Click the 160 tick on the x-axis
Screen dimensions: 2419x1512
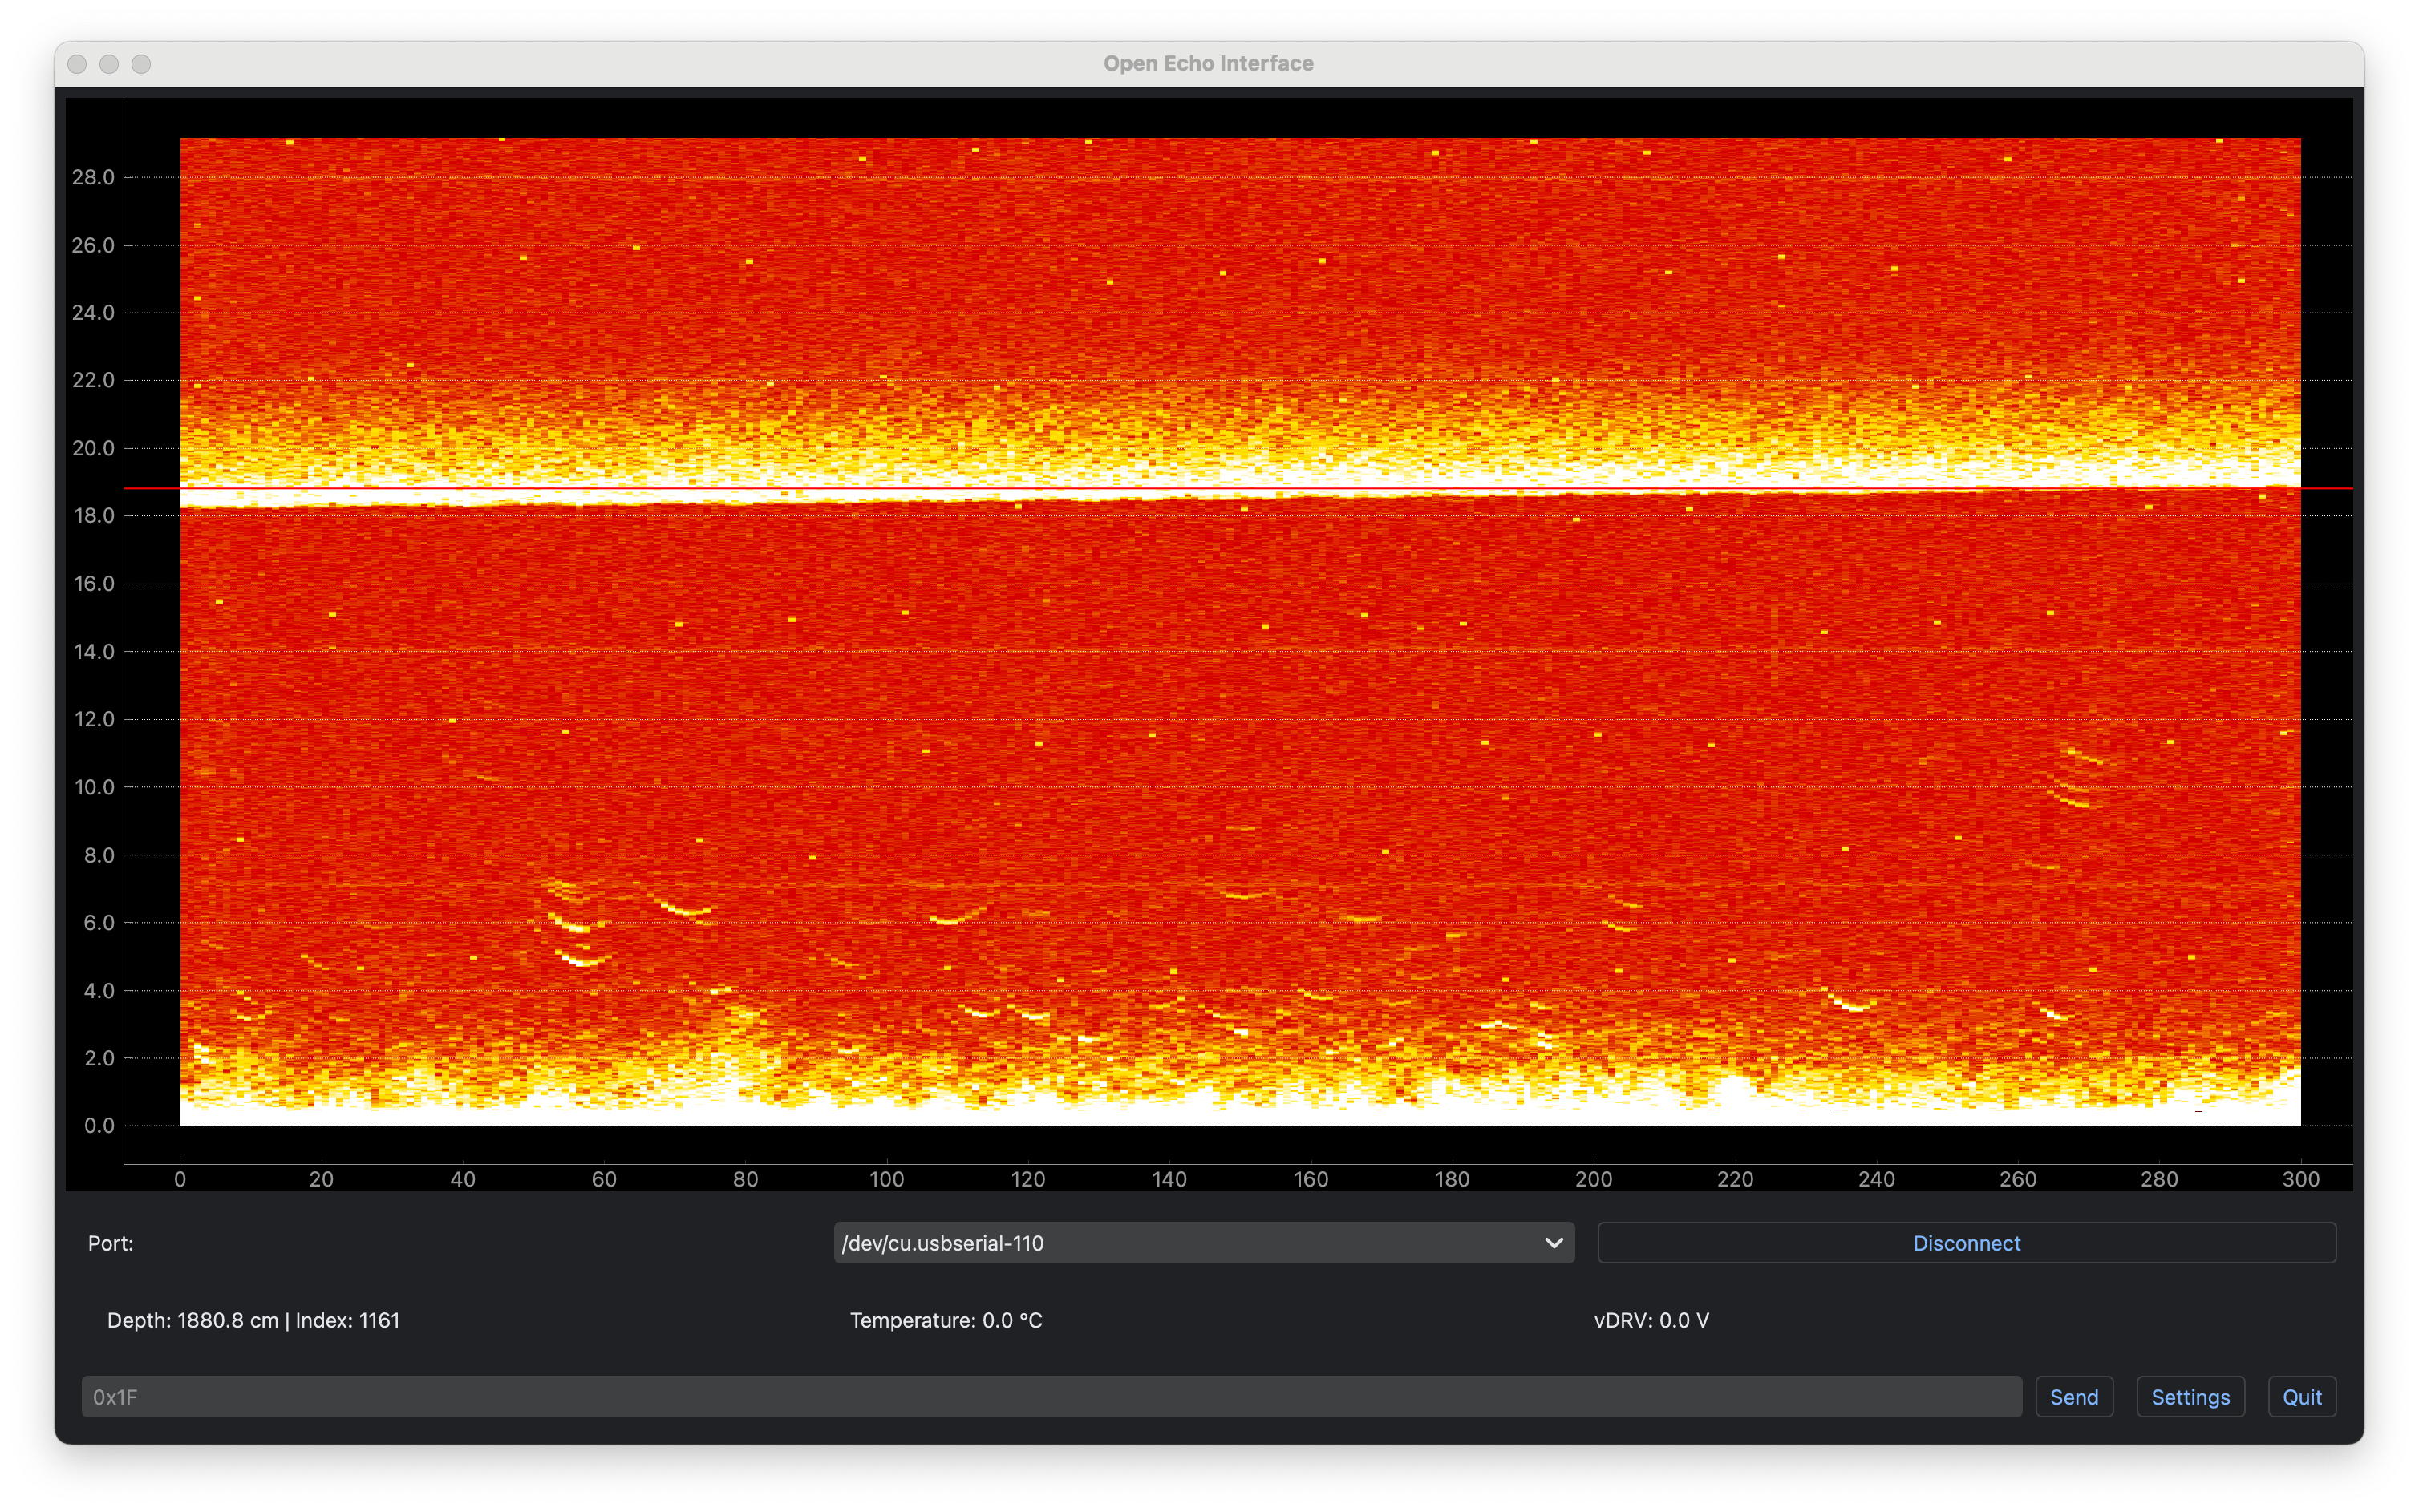1311,1179
